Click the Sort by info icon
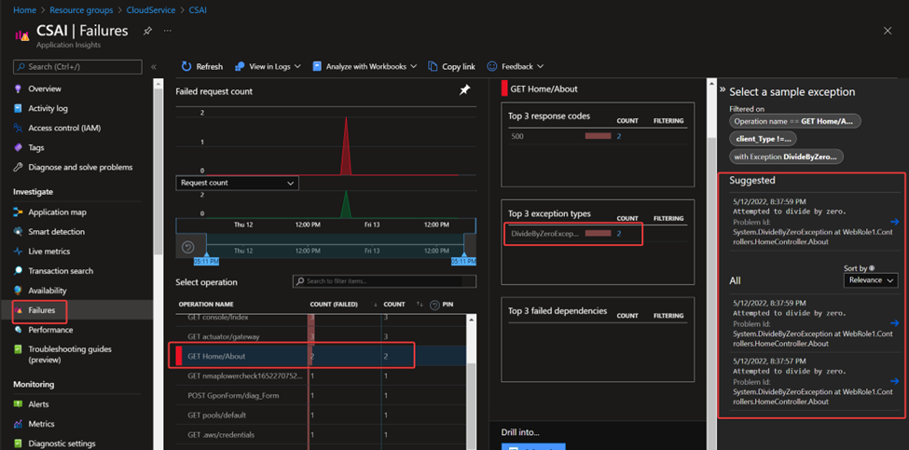 click(872, 268)
